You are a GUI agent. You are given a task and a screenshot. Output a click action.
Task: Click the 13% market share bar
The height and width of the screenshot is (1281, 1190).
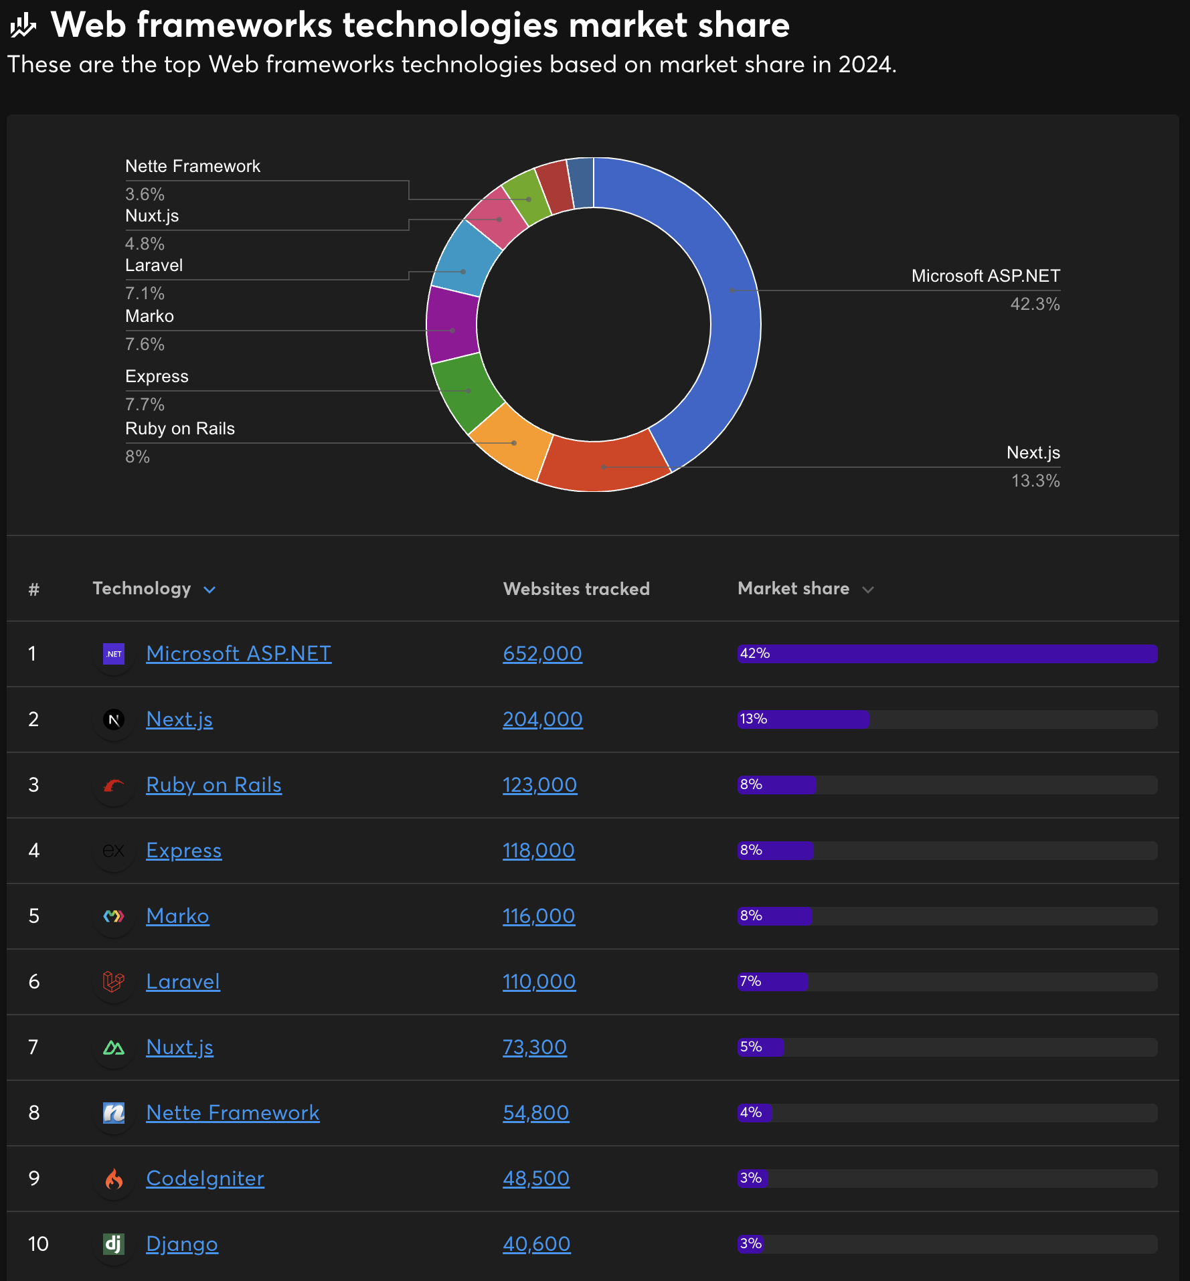pos(804,719)
